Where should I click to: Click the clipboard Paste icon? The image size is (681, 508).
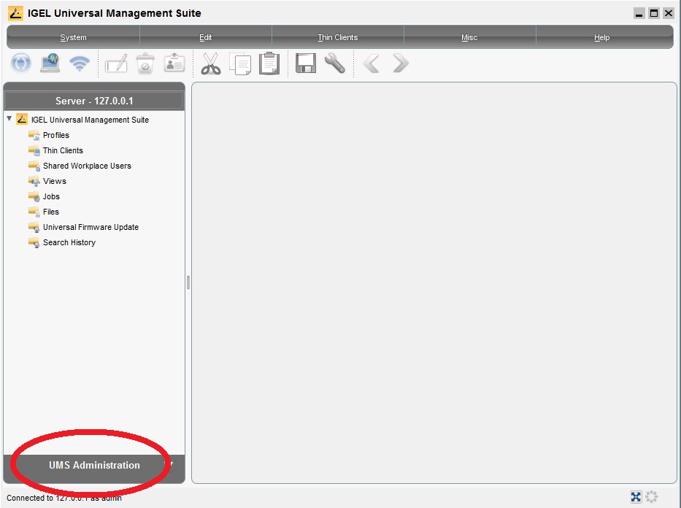point(269,64)
